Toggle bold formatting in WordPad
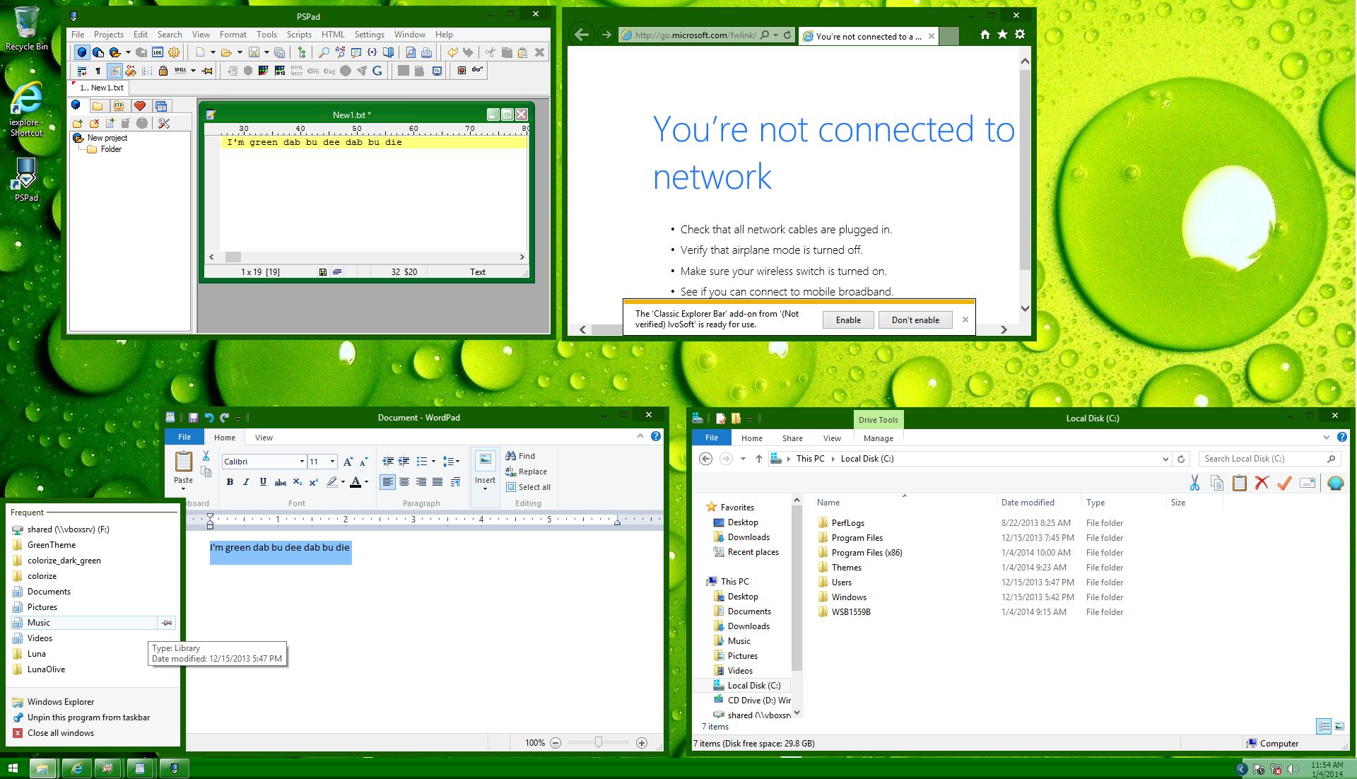Viewport: 1357px width, 779px height. (x=229, y=482)
